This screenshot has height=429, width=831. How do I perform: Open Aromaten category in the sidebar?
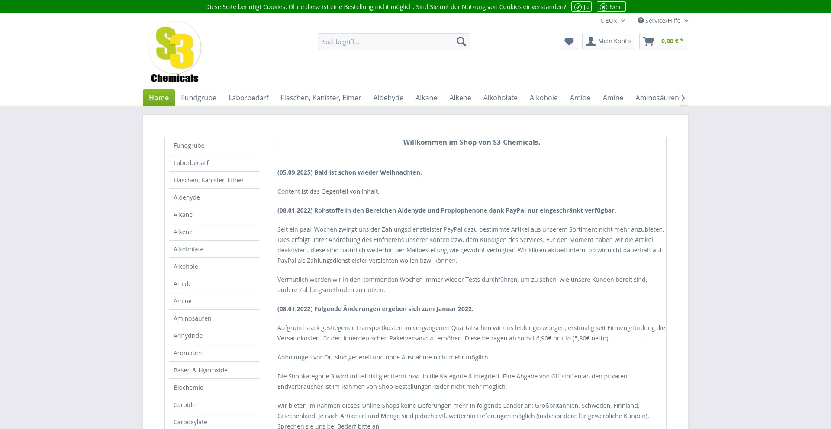[187, 353]
